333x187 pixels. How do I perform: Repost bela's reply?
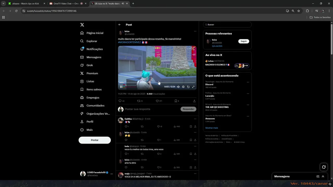(142, 154)
